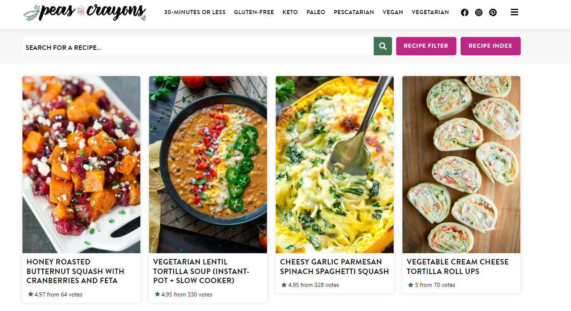Select the Paleo menu item

(x=316, y=12)
